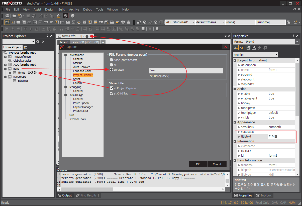Select the CheckBox component icon
302x206 pixels.
point(34,22)
